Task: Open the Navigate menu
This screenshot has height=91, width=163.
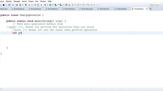Action: 17,1
